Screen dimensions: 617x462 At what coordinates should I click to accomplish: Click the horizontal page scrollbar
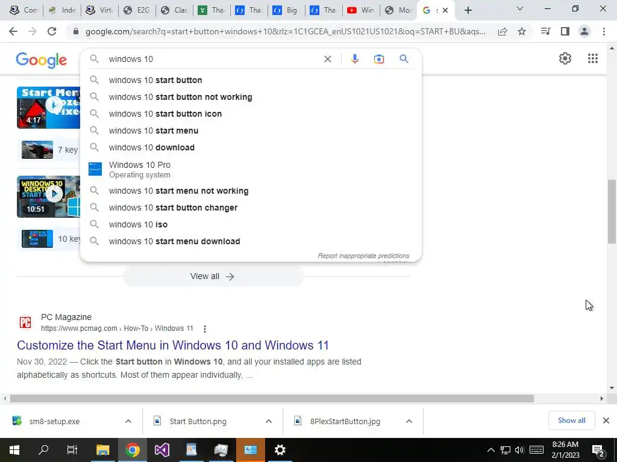click(272, 399)
